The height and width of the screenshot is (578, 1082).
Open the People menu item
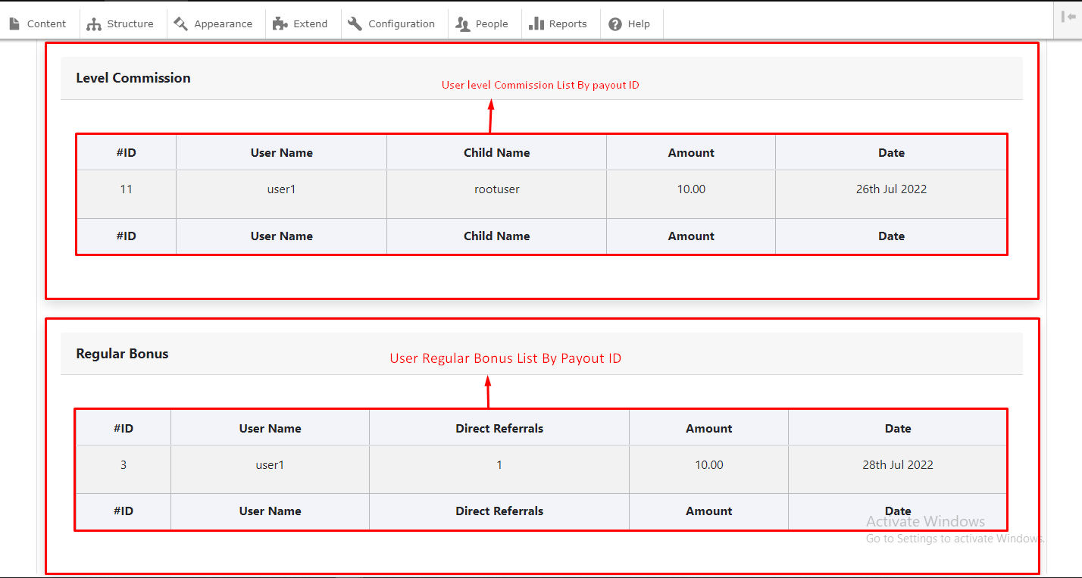click(x=482, y=24)
